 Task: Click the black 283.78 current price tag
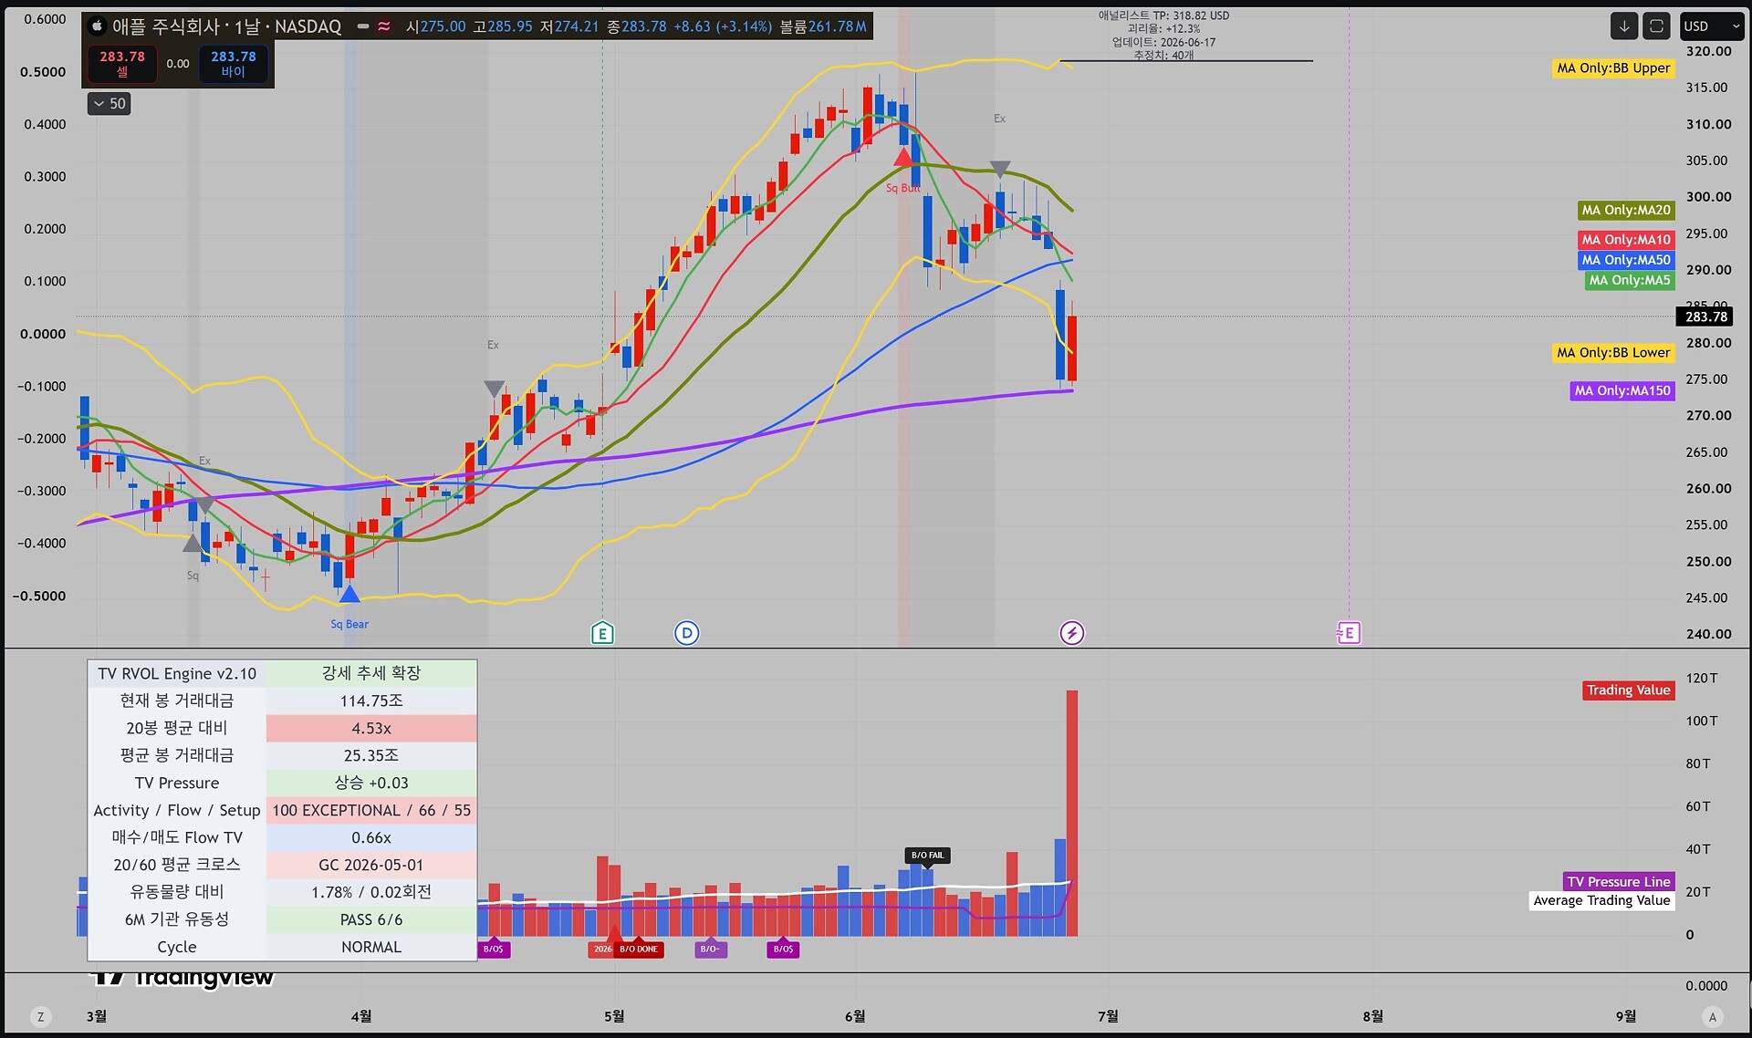click(1706, 317)
